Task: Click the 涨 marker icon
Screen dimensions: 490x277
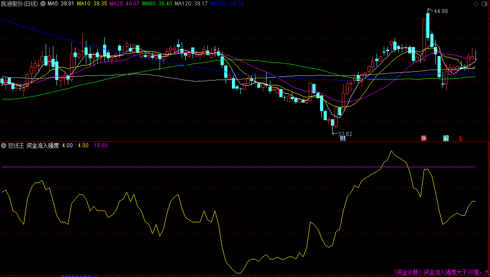Action: [x=424, y=138]
